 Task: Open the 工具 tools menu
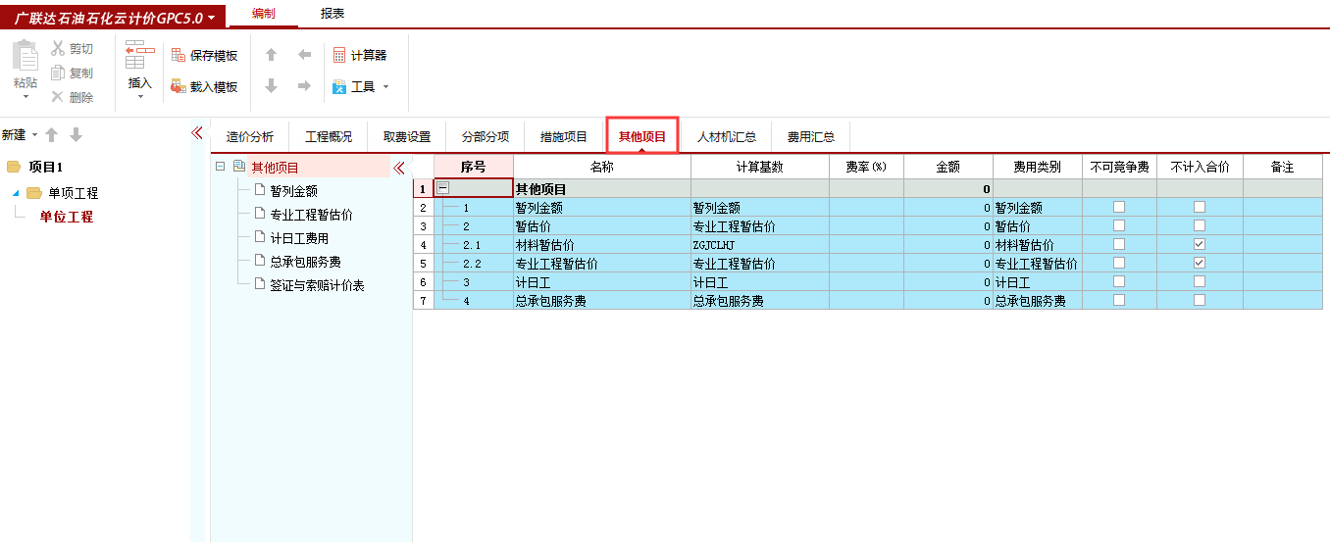click(x=360, y=86)
